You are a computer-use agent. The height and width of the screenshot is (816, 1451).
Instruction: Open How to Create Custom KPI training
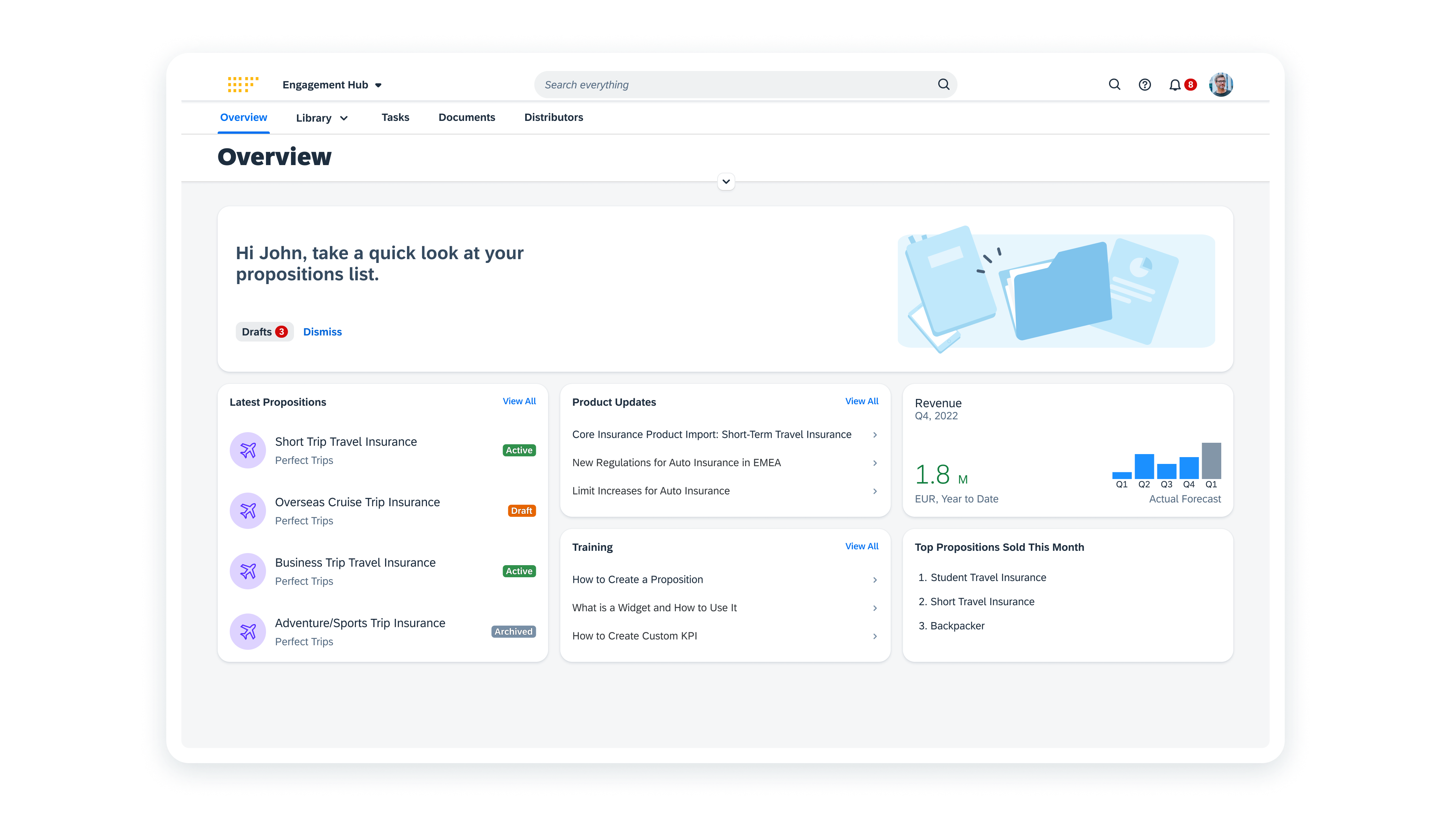click(x=725, y=636)
